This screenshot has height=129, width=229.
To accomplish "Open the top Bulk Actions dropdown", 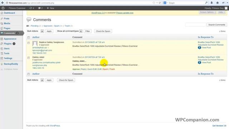I will click(x=35, y=31).
